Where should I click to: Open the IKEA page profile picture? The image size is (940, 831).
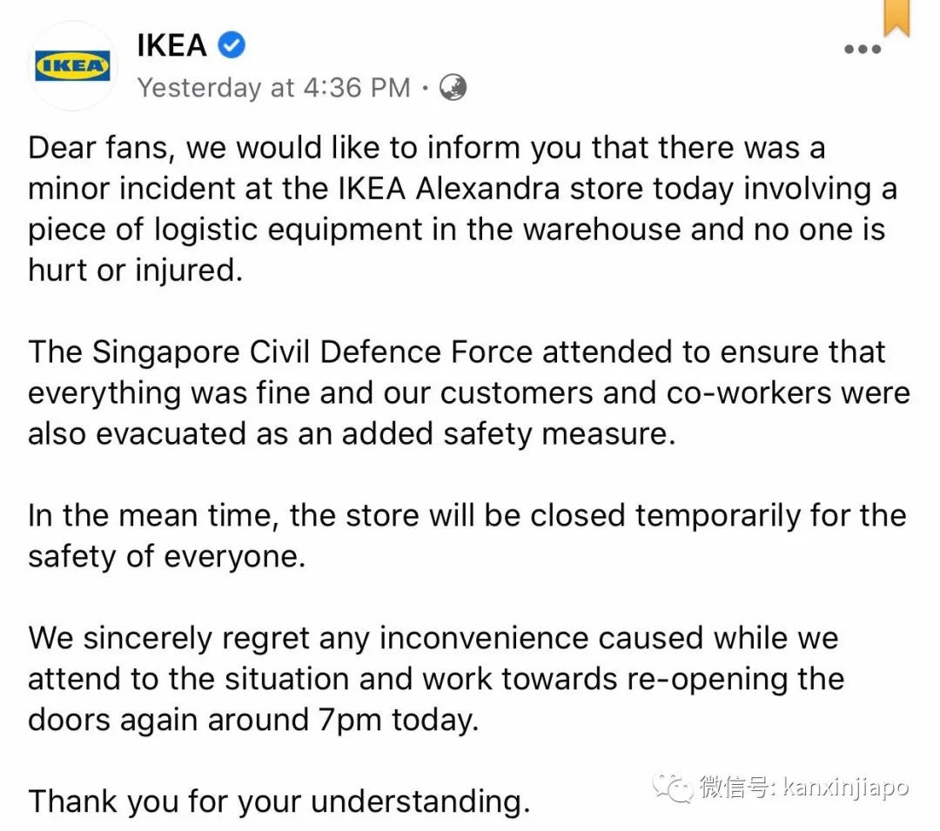72,66
